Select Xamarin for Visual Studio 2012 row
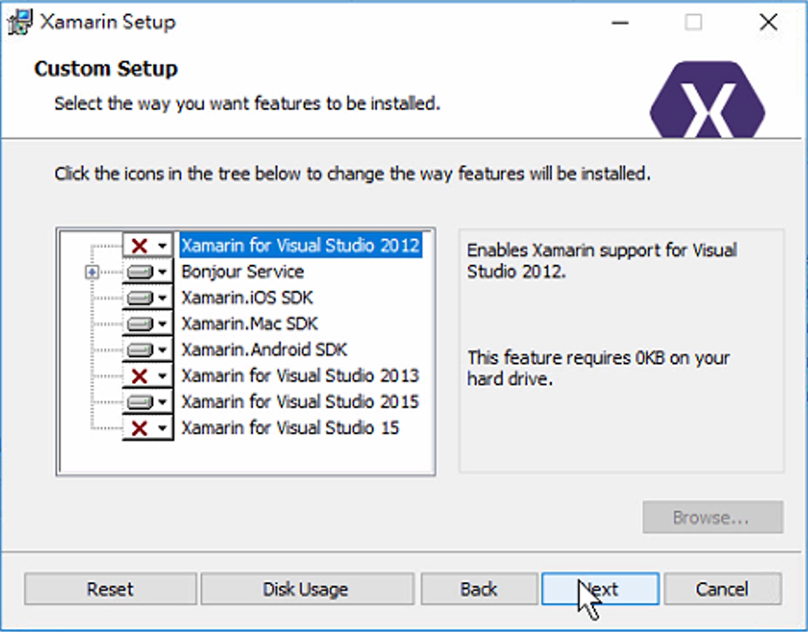 coord(300,246)
